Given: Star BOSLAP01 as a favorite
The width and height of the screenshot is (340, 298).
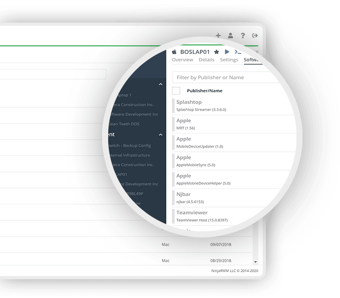Looking at the screenshot, I should point(216,52).
